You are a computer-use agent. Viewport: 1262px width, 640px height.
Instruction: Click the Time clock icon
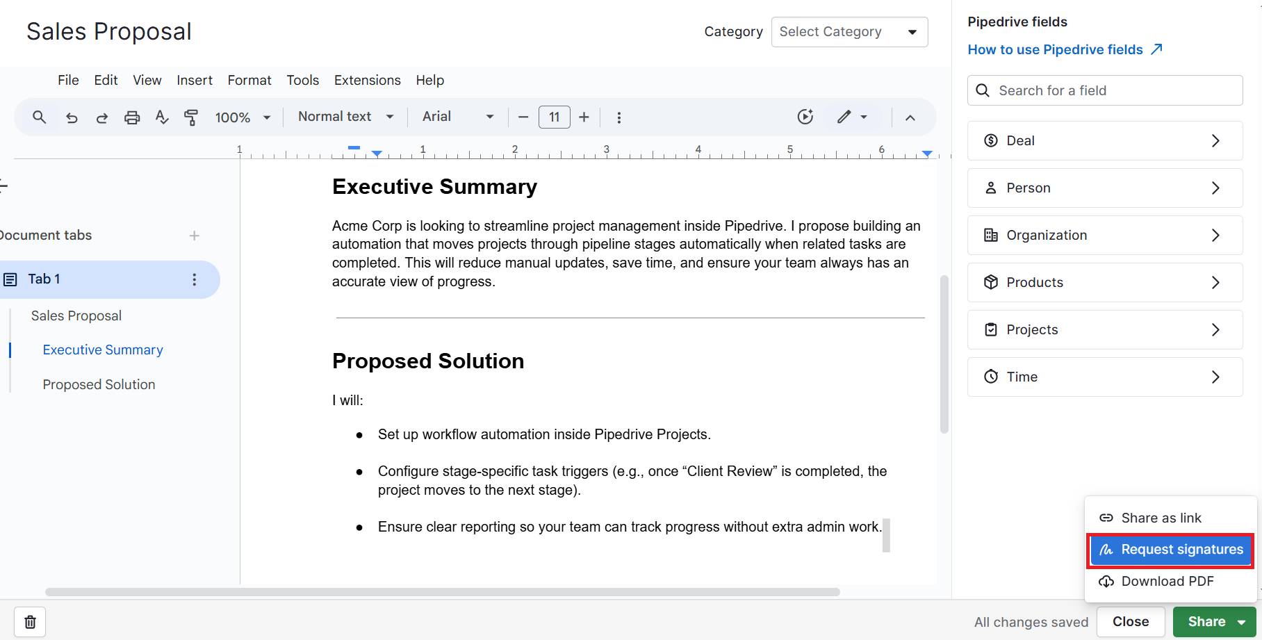(991, 377)
